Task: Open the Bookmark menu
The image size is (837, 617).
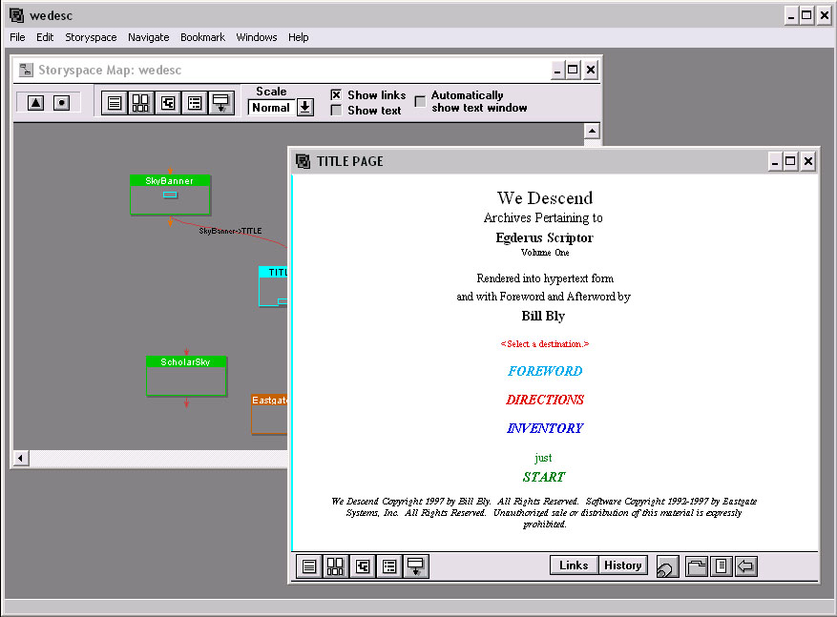Action: tap(202, 37)
